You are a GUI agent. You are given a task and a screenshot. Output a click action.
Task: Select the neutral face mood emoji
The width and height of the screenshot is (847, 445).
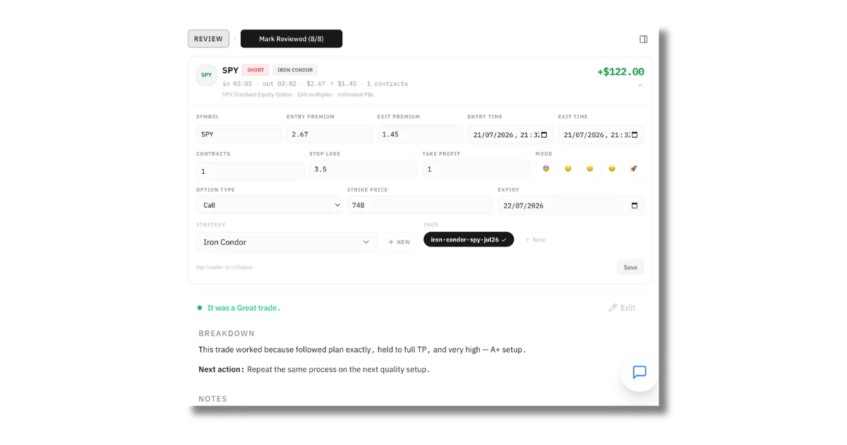tap(589, 169)
